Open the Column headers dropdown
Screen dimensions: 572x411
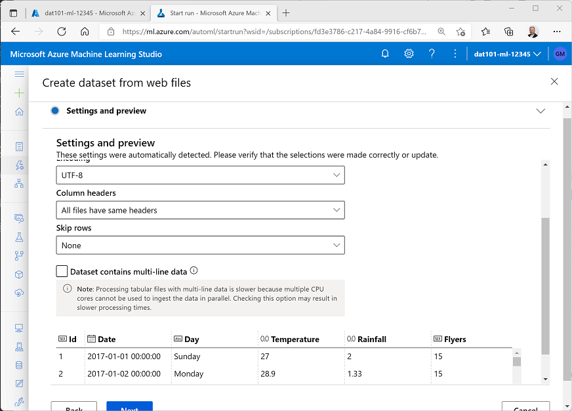200,210
